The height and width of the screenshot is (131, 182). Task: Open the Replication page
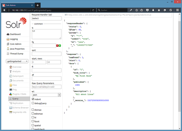(x=16, y=103)
